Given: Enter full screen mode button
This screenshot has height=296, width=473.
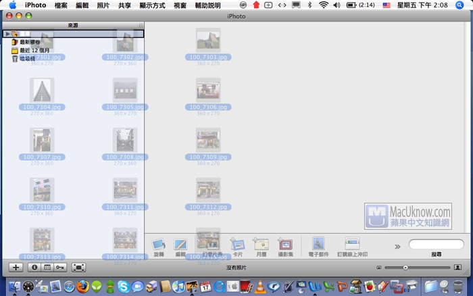Looking at the screenshot, I should [x=78, y=268].
